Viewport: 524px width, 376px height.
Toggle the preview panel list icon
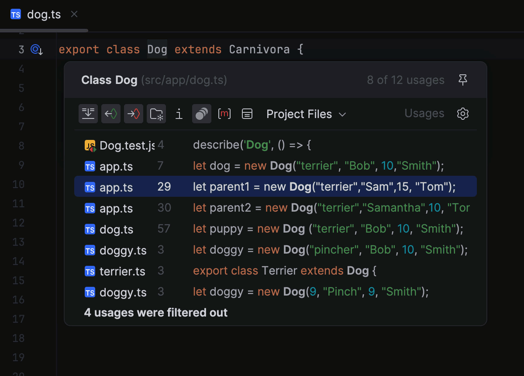pyautogui.click(x=247, y=114)
